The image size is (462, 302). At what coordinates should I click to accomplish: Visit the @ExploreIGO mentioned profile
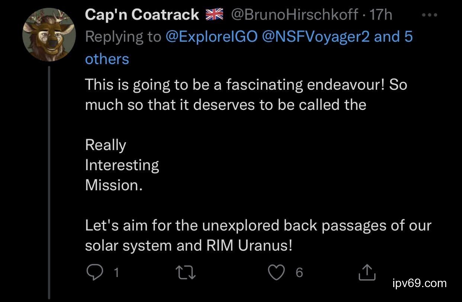point(211,37)
